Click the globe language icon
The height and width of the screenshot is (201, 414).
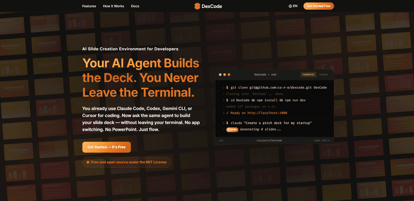point(290,6)
